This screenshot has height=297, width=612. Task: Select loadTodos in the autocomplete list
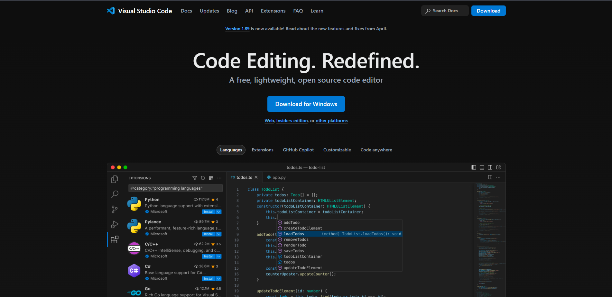(x=294, y=234)
